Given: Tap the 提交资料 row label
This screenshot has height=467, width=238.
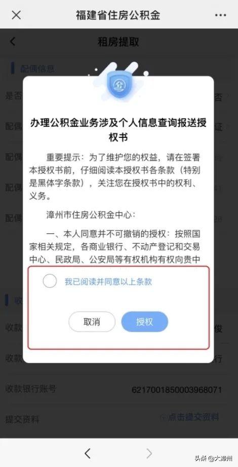Looking at the screenshot, I should coord(22,419).
